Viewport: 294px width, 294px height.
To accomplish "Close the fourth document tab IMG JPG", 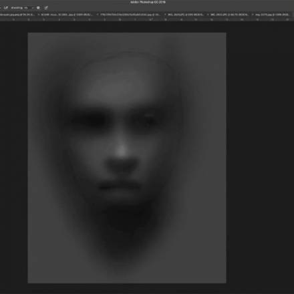I will click(x=165, y=15).
